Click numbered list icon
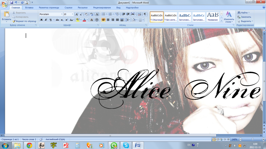 [110, 14]
